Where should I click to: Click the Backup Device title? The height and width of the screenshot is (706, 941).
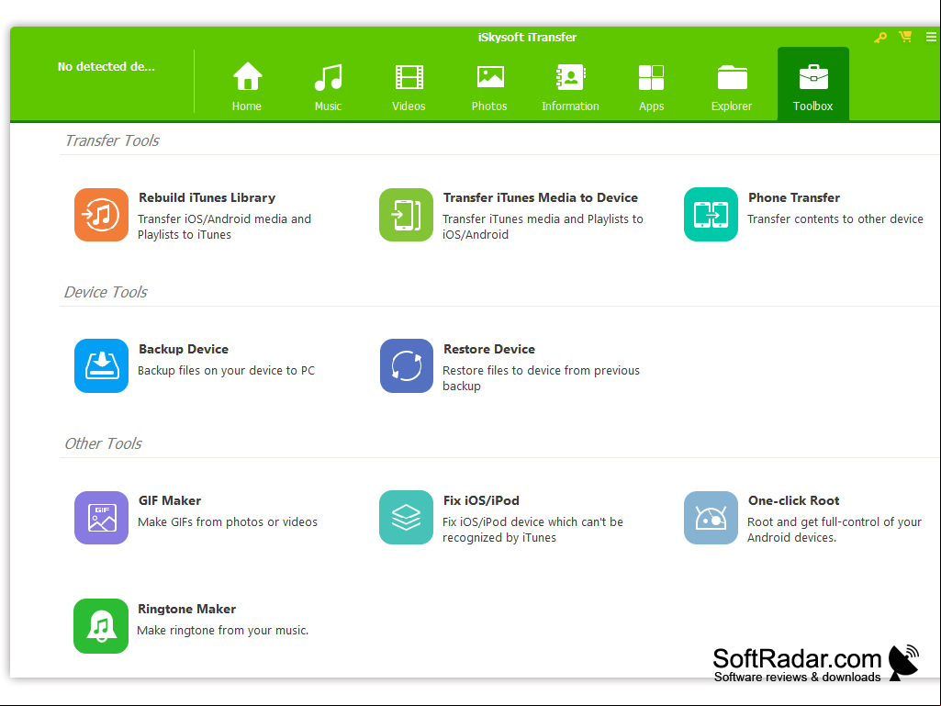click(184, 349)
